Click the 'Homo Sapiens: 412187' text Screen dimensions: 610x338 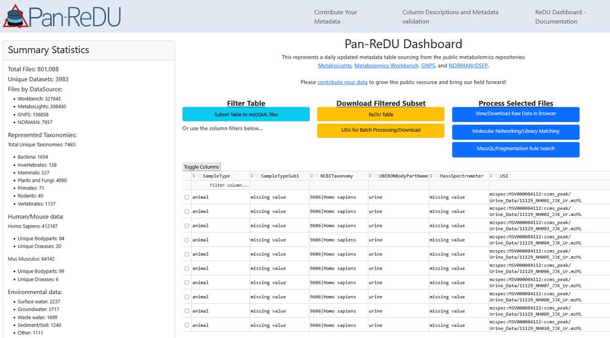[x=33, y=226]
